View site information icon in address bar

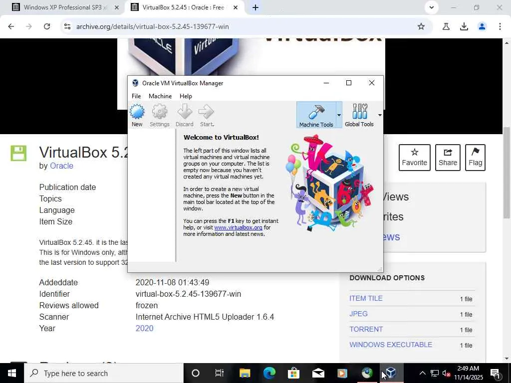(x=67, y=26)
